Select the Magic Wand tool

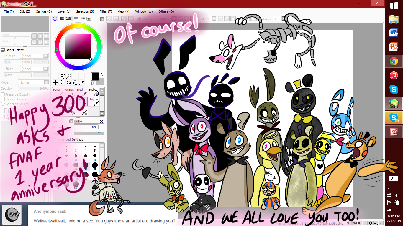coord(68,76)
